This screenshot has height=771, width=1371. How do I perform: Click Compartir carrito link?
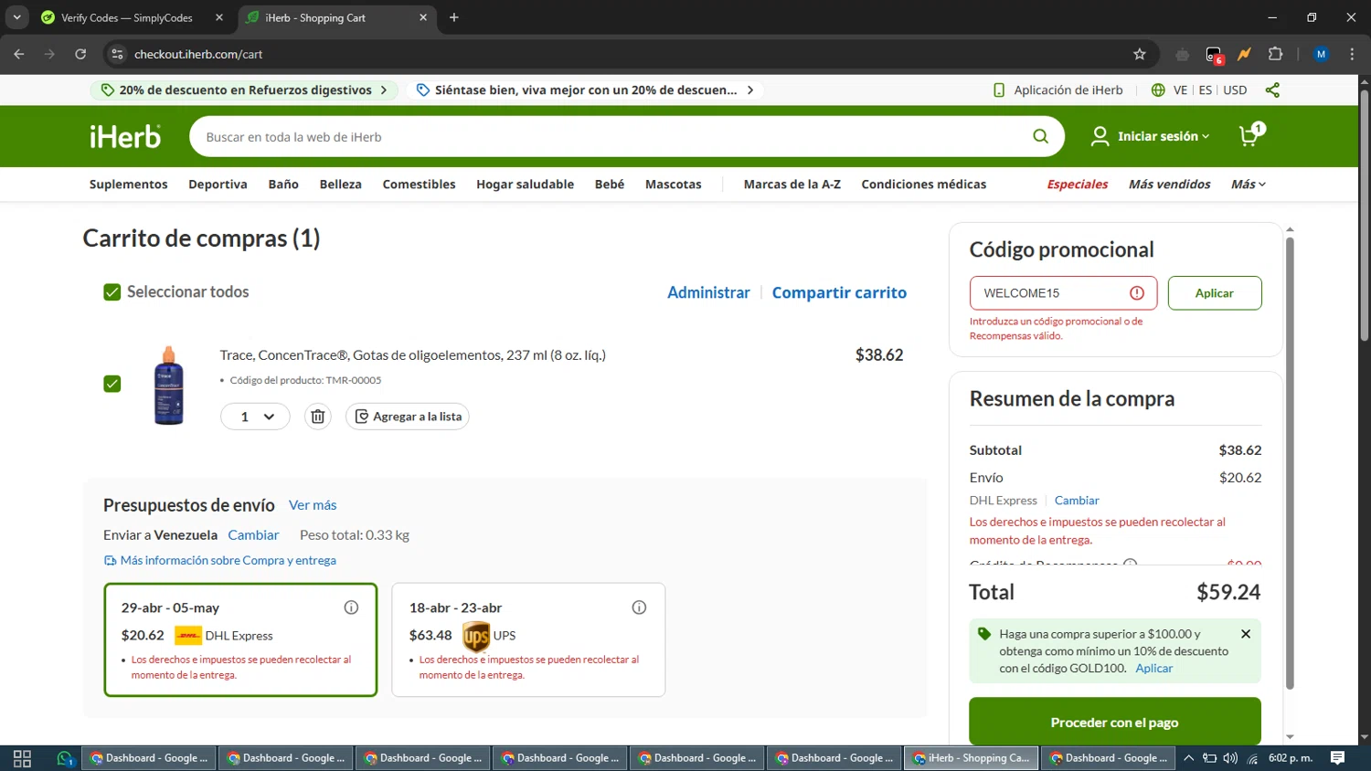pyautogui.click(x=839, y=292)
